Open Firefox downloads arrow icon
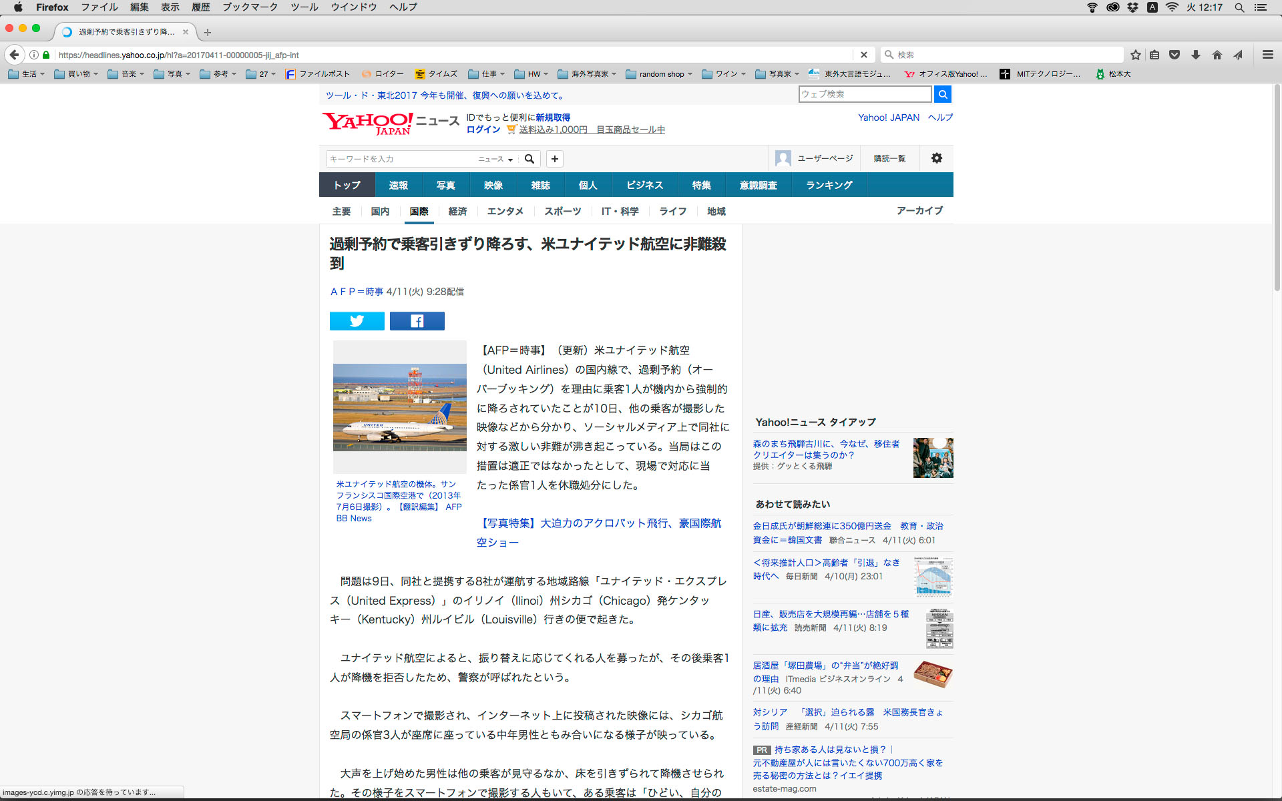This screenshot has height=801, width=1282. 1196,55
